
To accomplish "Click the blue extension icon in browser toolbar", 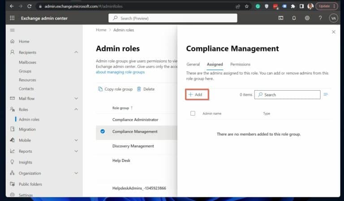I will coord(284,6).
